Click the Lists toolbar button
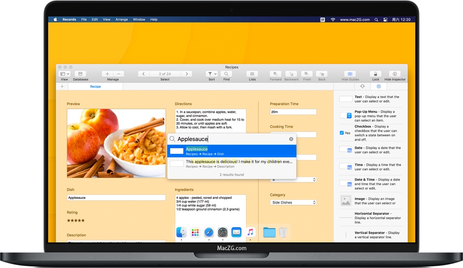Viewport: 463px width, 268px height. tap(252, 74)
